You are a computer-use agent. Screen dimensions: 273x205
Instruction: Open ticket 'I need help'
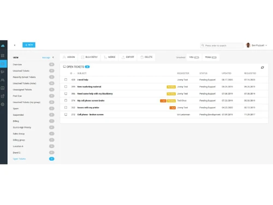[x=82, y=80]
